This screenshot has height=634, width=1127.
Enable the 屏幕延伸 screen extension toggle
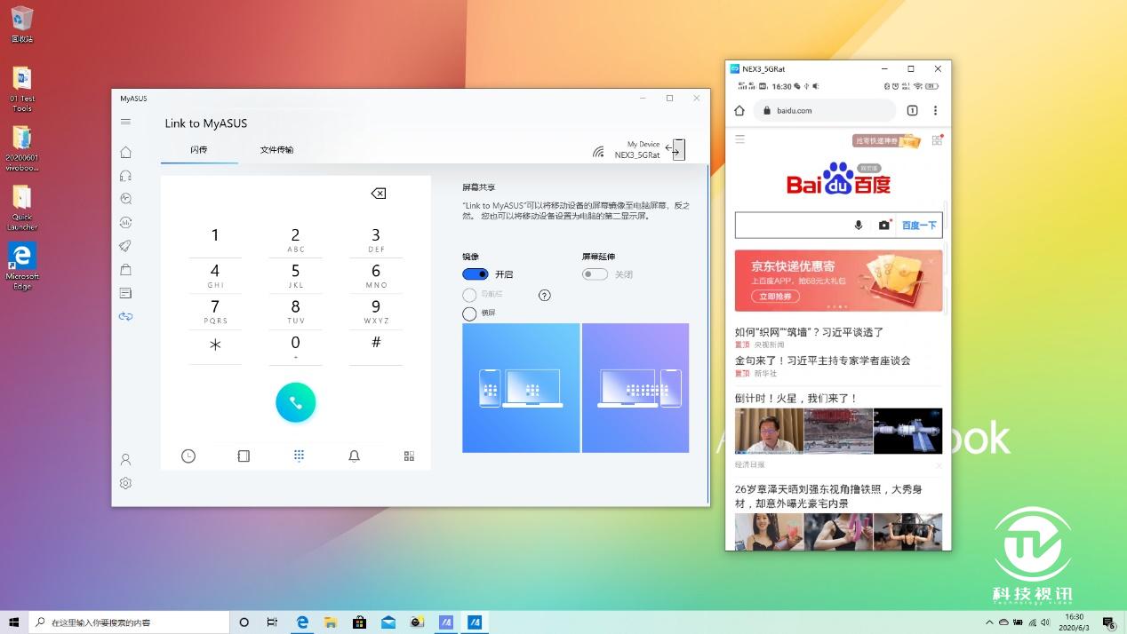tap(594, 273)
